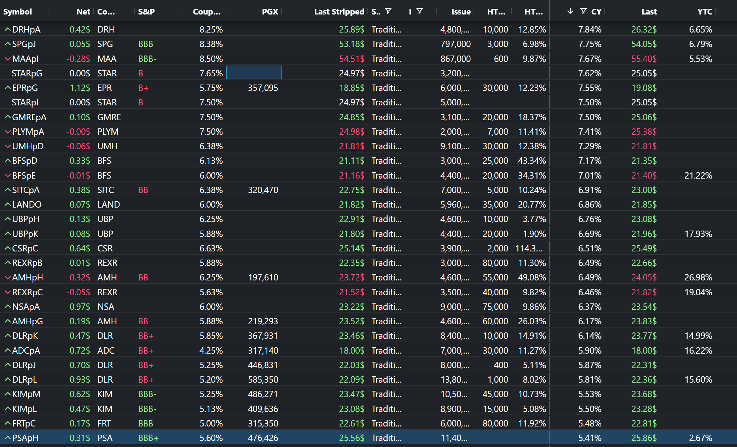The height and width of the screenshot is (447, 737).
Task: Sort by the Net column header
Action: click(83, 11)
